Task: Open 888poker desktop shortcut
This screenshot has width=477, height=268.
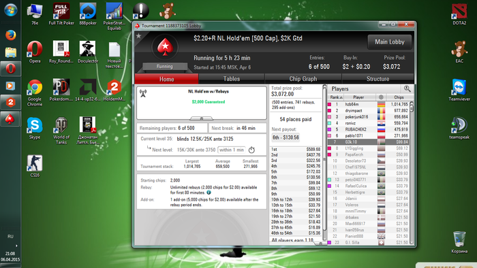Action: point(88,14)
